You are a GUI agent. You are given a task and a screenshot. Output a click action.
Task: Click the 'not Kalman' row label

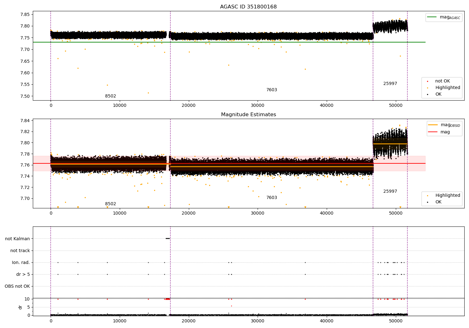[18, 239]
